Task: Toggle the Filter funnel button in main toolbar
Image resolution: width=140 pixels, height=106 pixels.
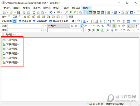Action: (85, 12)
